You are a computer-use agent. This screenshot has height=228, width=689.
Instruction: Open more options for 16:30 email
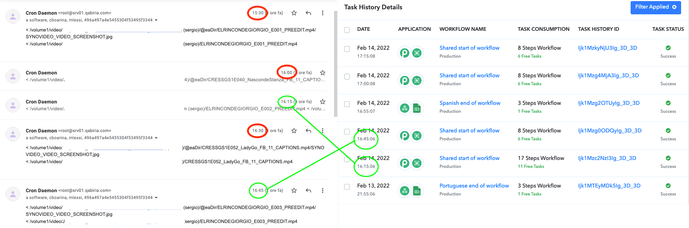(322, 131)
